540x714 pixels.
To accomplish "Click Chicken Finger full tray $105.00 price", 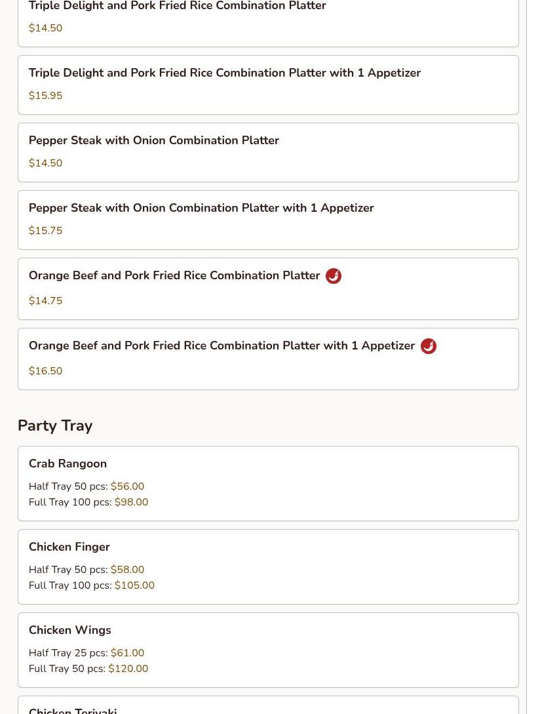I will 134,585.
